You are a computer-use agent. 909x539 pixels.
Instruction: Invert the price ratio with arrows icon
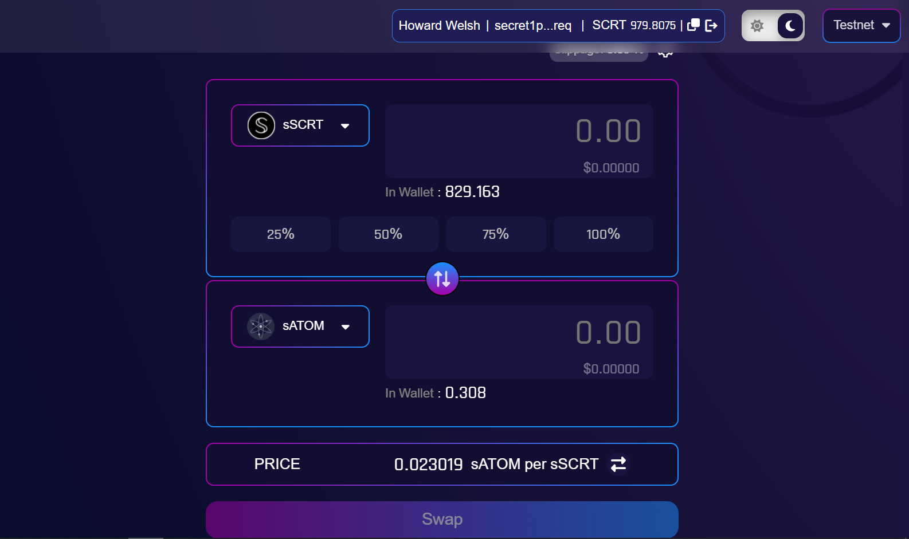click(618, 464)
